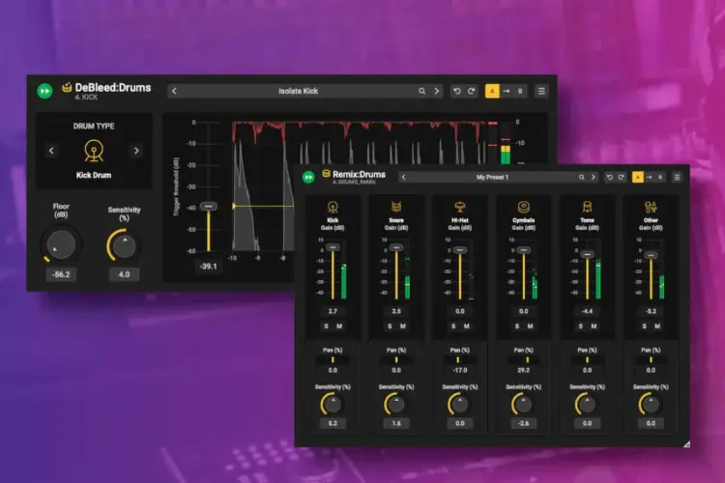
Task: Click the resize grip of Remix:Drums window
Action: pyautogui.click(x=686, y=443)
